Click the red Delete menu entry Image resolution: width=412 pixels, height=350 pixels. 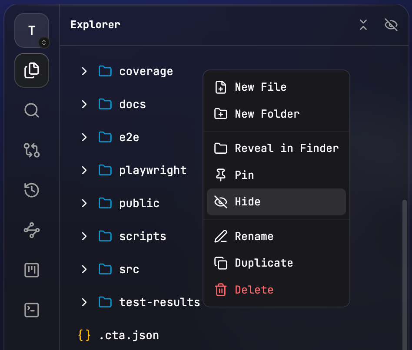pyautogui.click(x=276, y=290)
